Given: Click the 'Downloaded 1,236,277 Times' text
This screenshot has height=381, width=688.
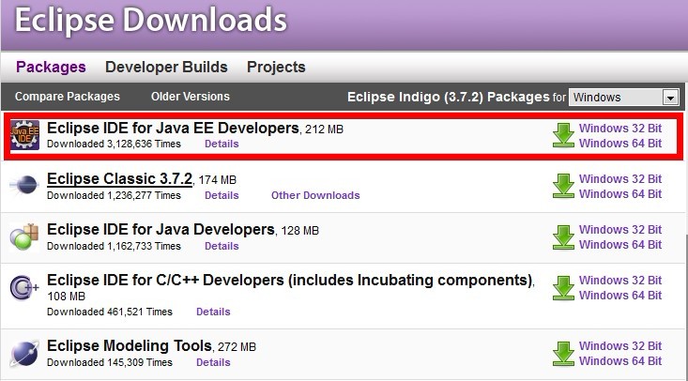Looking at the screenshot, I should 114,195.
